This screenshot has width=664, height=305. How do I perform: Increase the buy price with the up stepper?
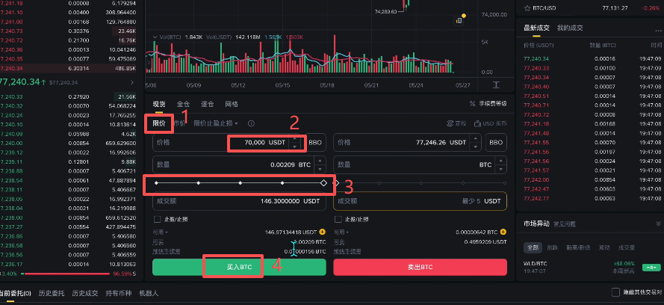[295, 139]
